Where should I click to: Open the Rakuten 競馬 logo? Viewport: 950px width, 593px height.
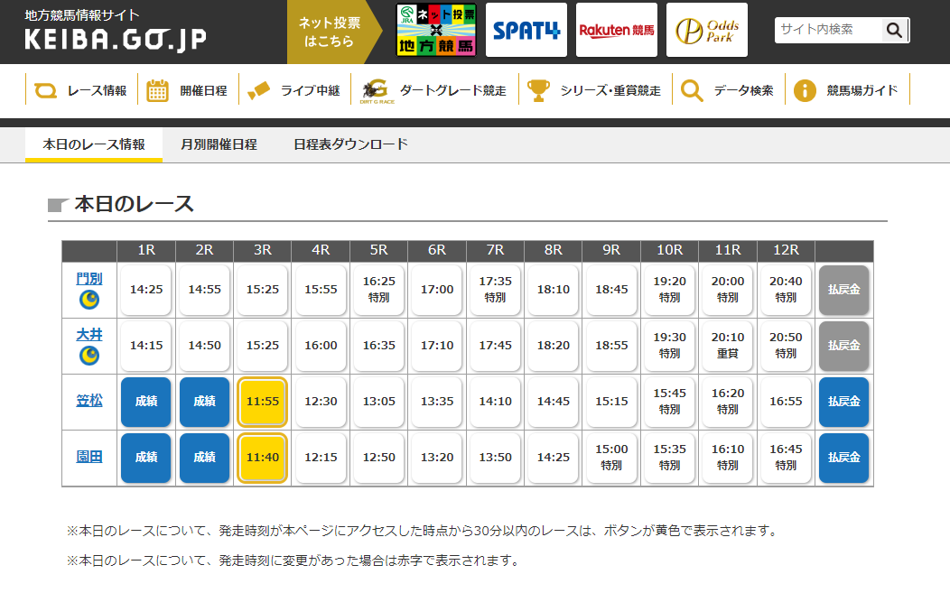pos(617,32)
